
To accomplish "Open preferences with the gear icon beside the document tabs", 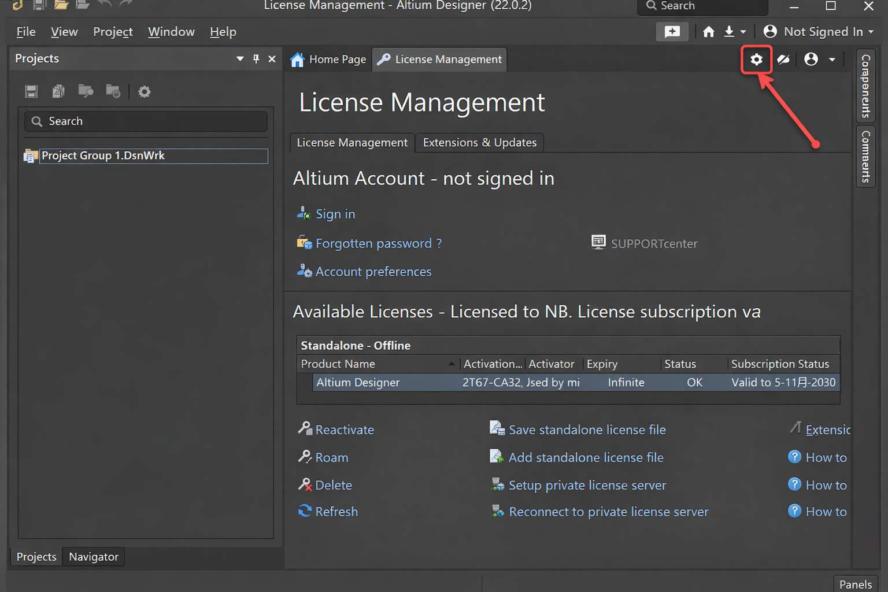I will tap(756, 60).
